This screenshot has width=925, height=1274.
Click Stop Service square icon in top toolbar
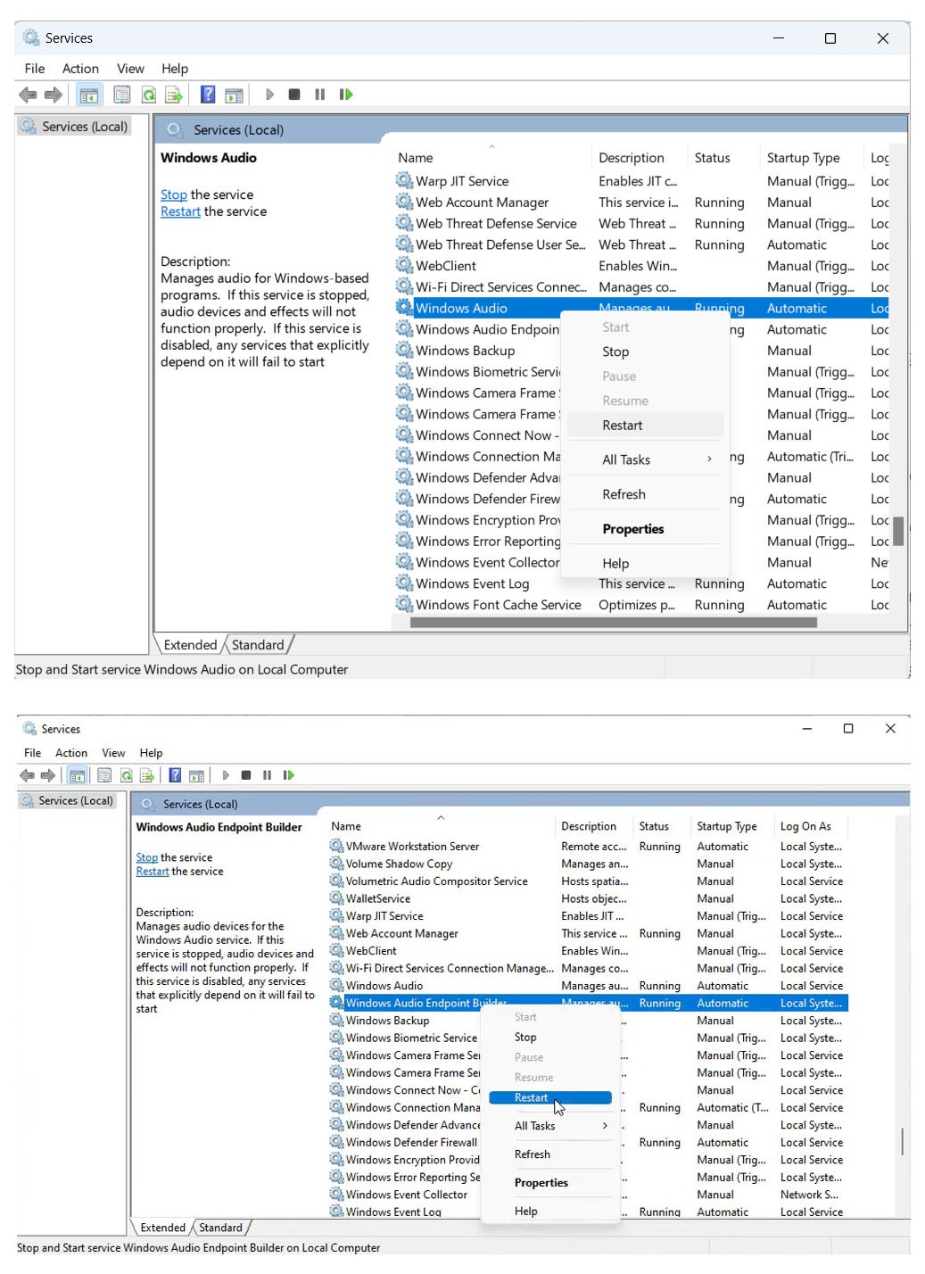coord(294,95)
